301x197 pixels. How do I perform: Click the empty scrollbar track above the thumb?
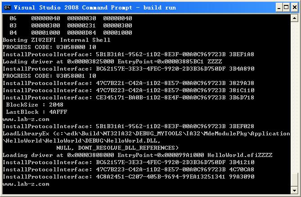tap(294, 97)
